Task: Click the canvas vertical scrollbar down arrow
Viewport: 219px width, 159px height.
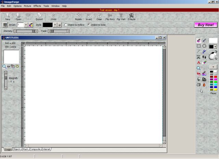Action: [x=164, y=142]
